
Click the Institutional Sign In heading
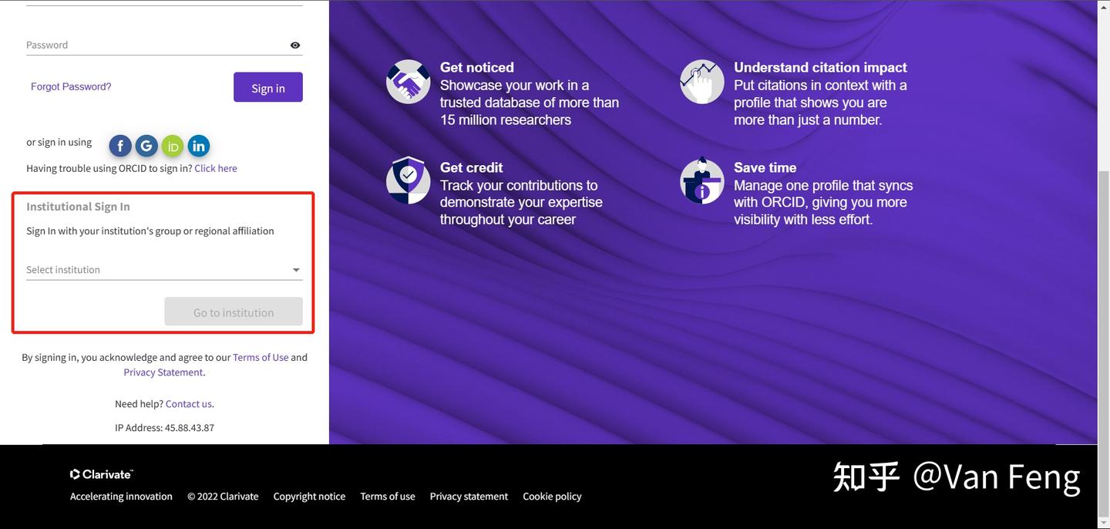(x=78, y=207)
